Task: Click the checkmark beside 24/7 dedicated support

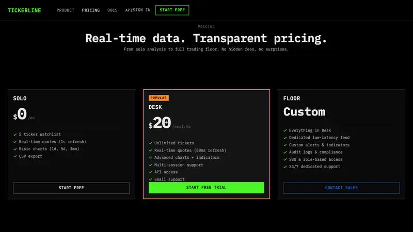Action: [285, 167]
